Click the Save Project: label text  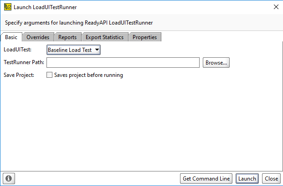19,75
